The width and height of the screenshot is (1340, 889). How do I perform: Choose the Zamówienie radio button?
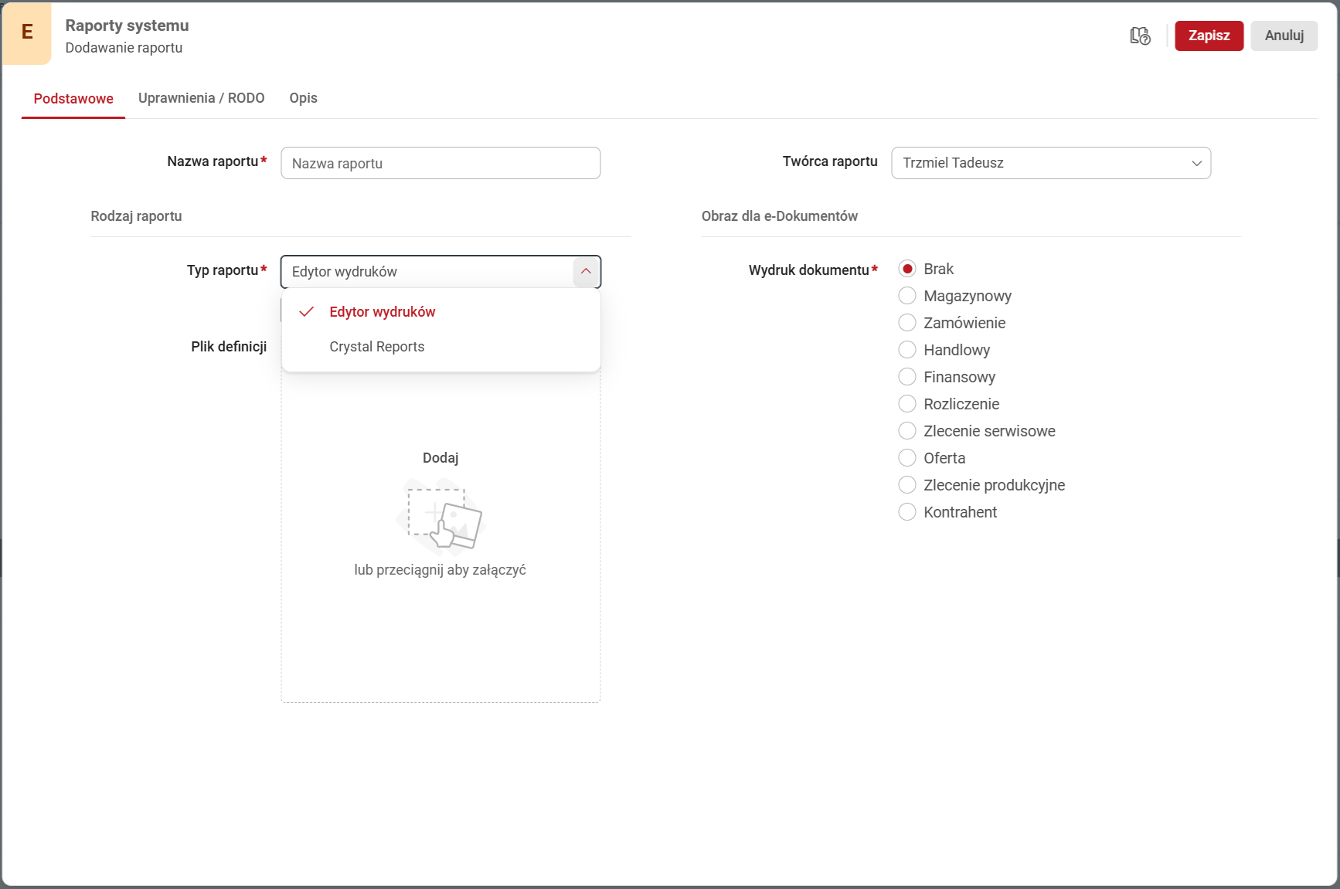[x=907, y=323]
